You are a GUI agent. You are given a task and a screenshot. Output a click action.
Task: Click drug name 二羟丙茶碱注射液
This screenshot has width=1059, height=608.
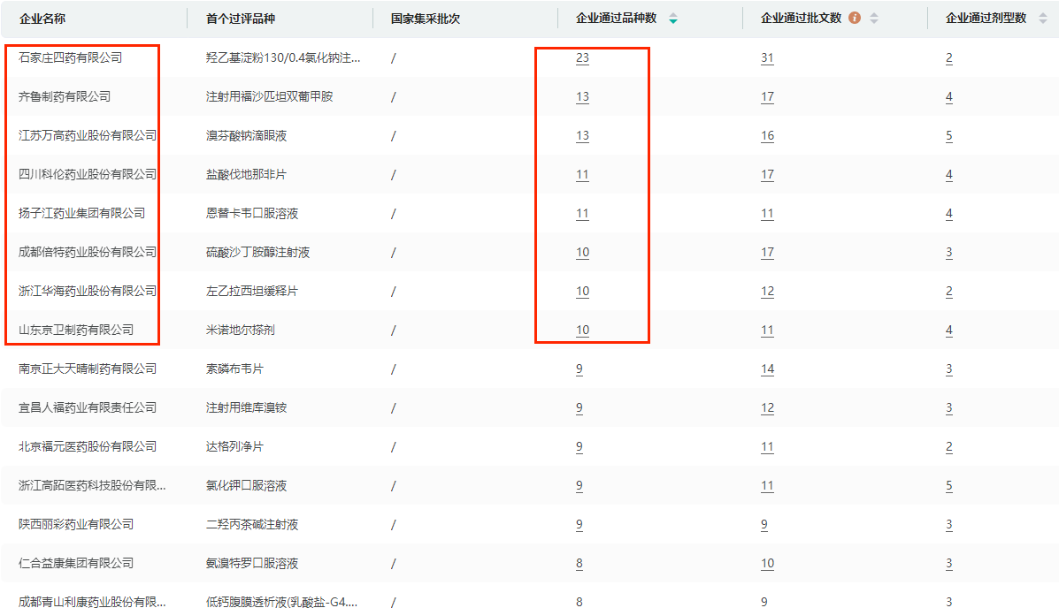click(252, 524)
